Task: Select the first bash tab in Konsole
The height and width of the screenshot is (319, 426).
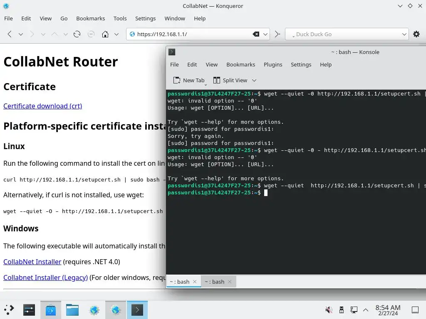Action: point(180,282)
